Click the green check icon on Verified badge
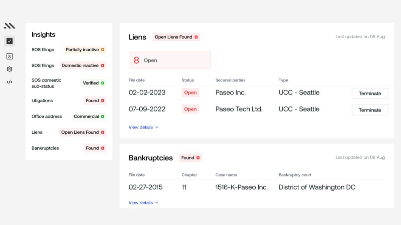Screen dimensions: 401x225 (x=103, y=83)
